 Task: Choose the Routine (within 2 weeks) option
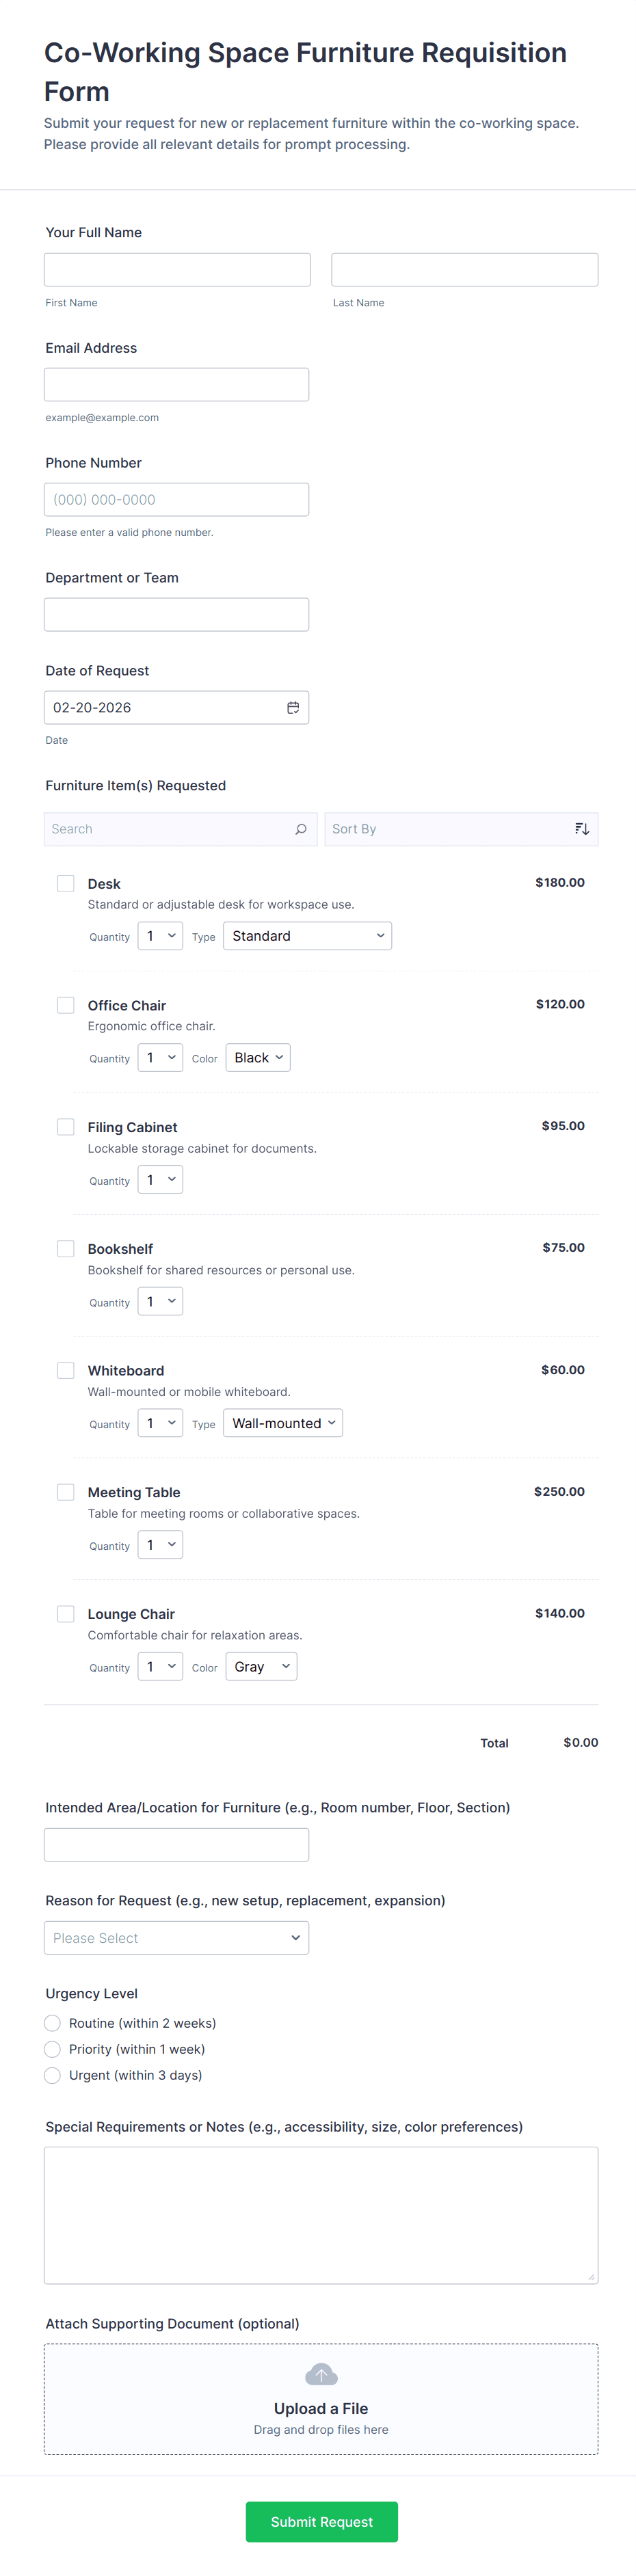tap(53, 2023)
